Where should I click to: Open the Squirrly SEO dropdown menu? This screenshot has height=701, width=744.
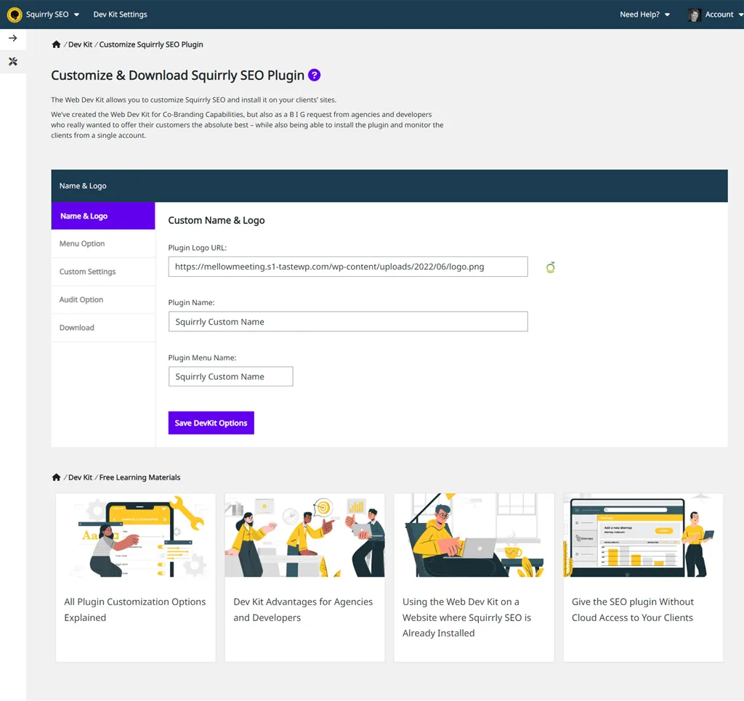52,15
